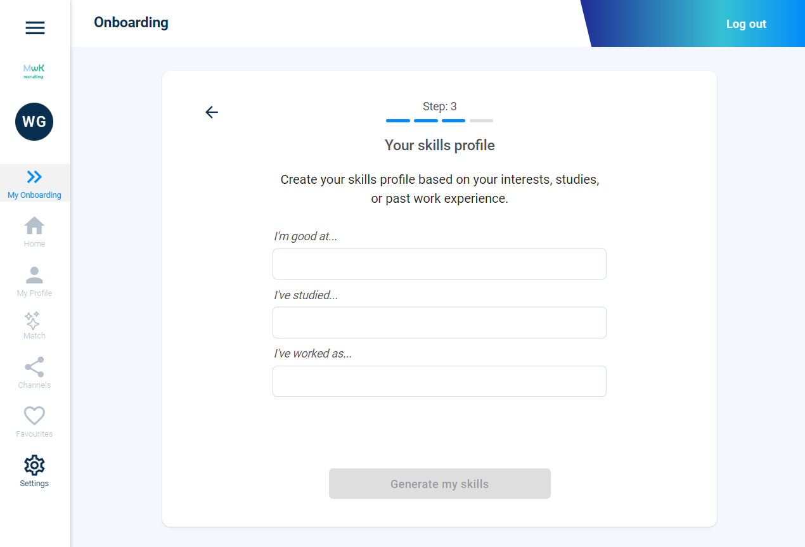805x547 pixels.
Task: Open the Channels share icon
Action: click(x=34, y=367)
